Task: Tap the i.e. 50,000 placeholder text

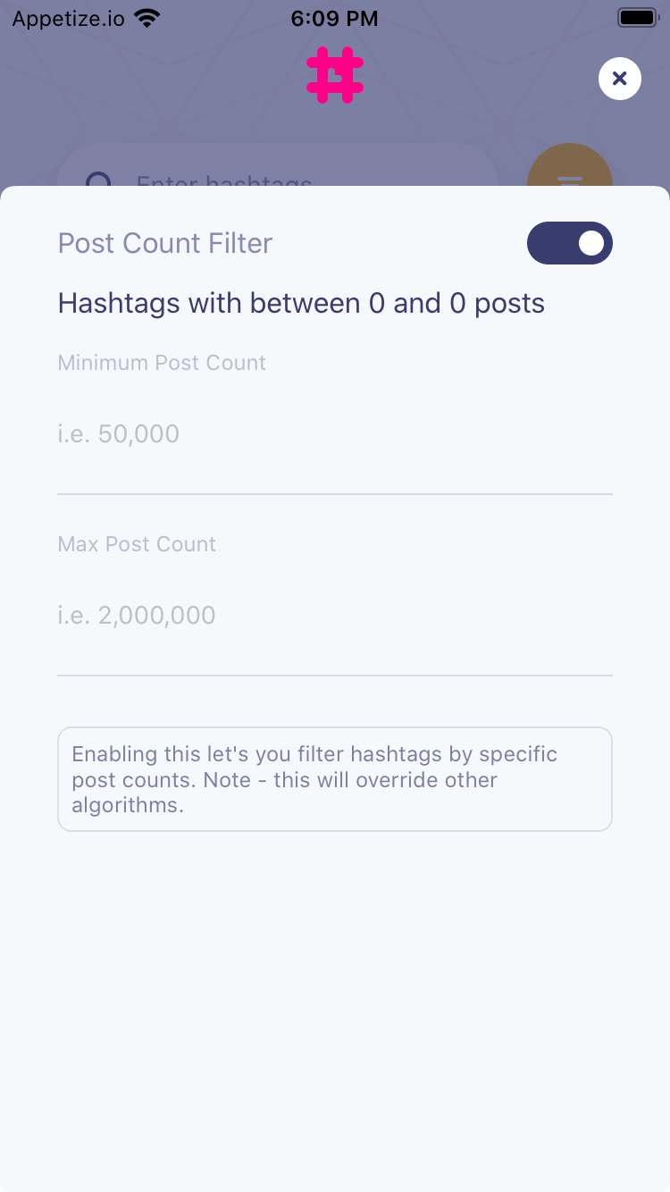Action: click(119, 434)
